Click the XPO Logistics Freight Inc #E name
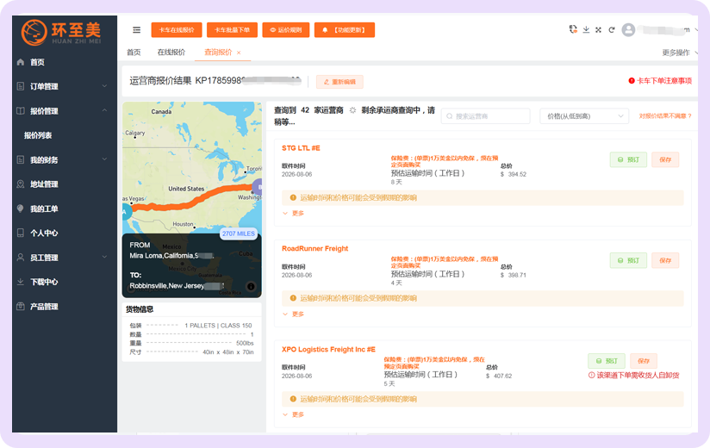The width and height of the screenshot is (710, 448). (x=328, y=349)
